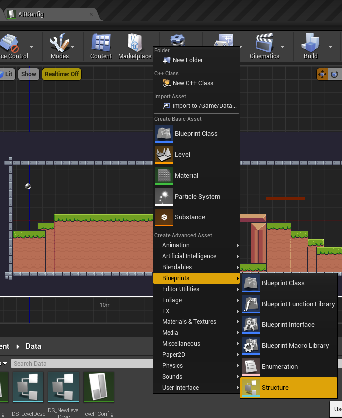Viewport: 342px width, 418px height.
Task: Click New C++ Class entry
Action: [196, 83]
